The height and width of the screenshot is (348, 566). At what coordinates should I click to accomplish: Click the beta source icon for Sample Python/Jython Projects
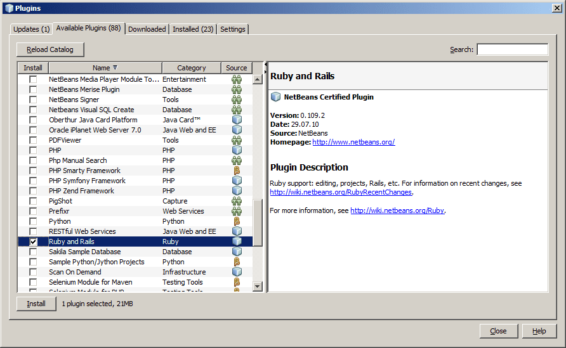coord(237,262)
